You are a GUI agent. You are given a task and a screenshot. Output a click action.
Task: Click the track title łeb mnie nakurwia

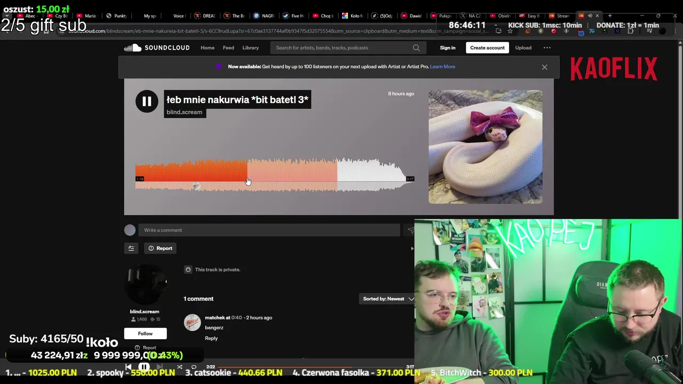pos(237,100)
